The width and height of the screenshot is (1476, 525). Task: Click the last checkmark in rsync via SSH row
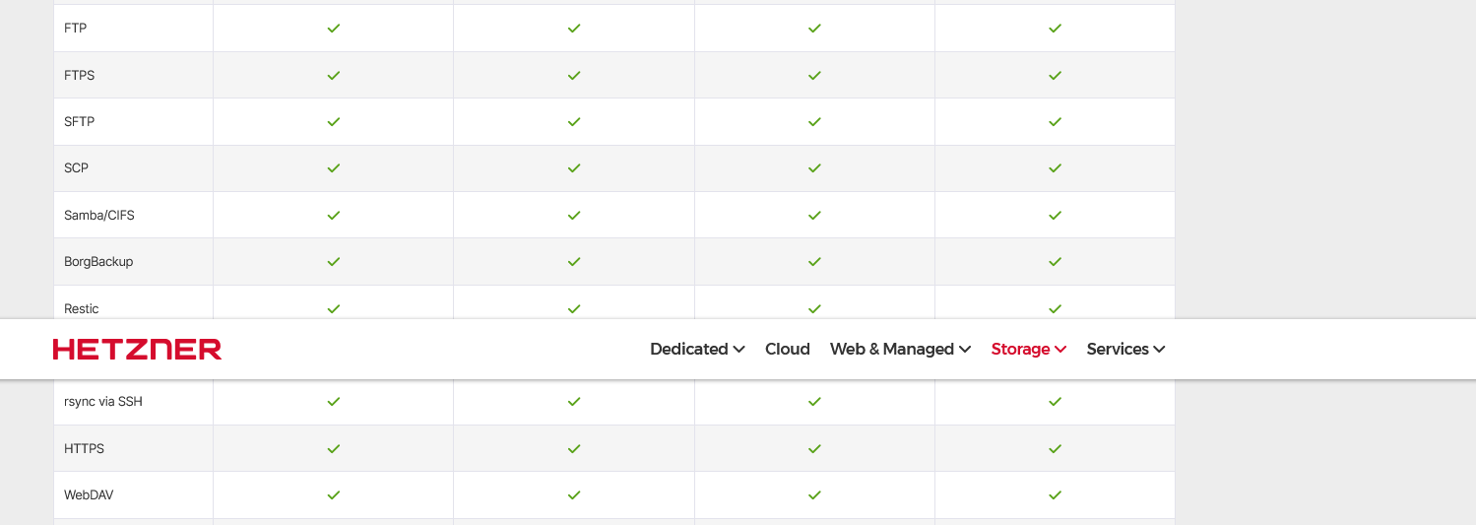coord(1055,402)
